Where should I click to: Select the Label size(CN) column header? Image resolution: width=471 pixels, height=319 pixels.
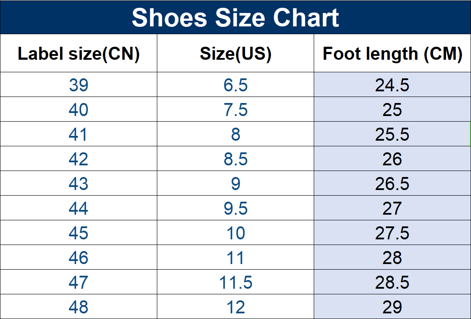[x=79, y=54]
